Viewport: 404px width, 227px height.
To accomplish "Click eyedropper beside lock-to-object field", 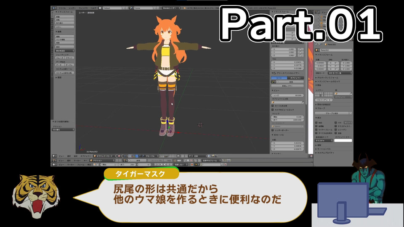I will click(x=302, y=102).
